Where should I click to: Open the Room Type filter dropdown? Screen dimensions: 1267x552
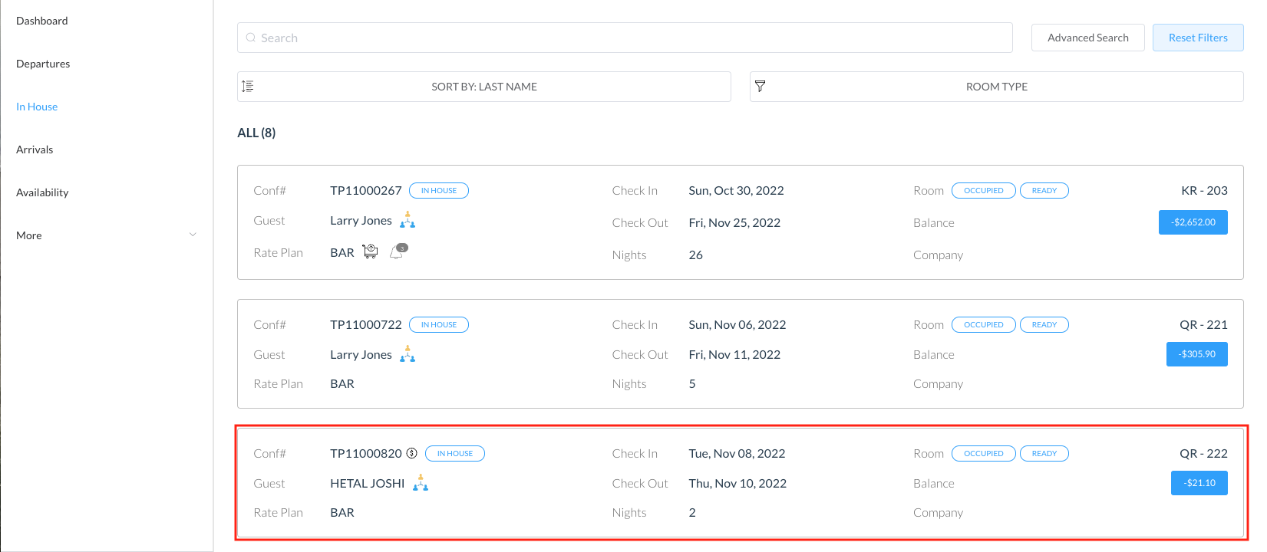click(x=996, y=87)
